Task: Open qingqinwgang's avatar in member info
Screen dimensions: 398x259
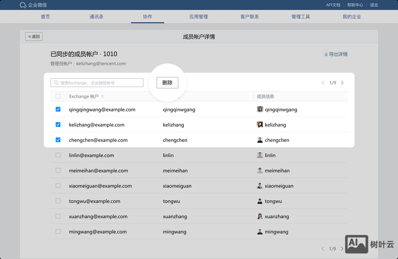Action: (x=260, y=109)
